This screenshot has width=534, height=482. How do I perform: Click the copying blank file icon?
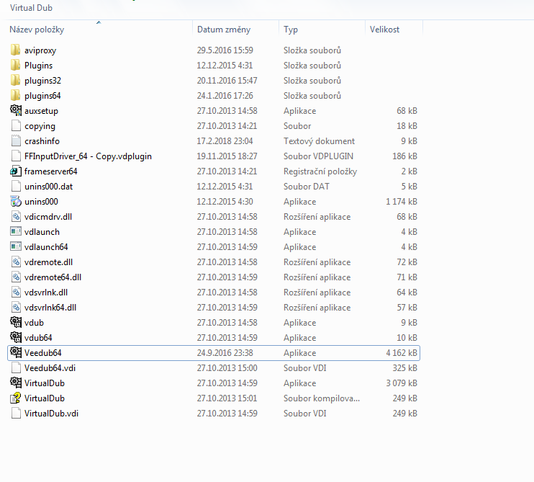16,126
